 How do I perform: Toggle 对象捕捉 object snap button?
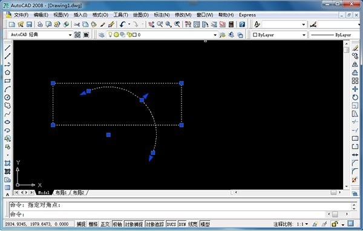[134, 224]
